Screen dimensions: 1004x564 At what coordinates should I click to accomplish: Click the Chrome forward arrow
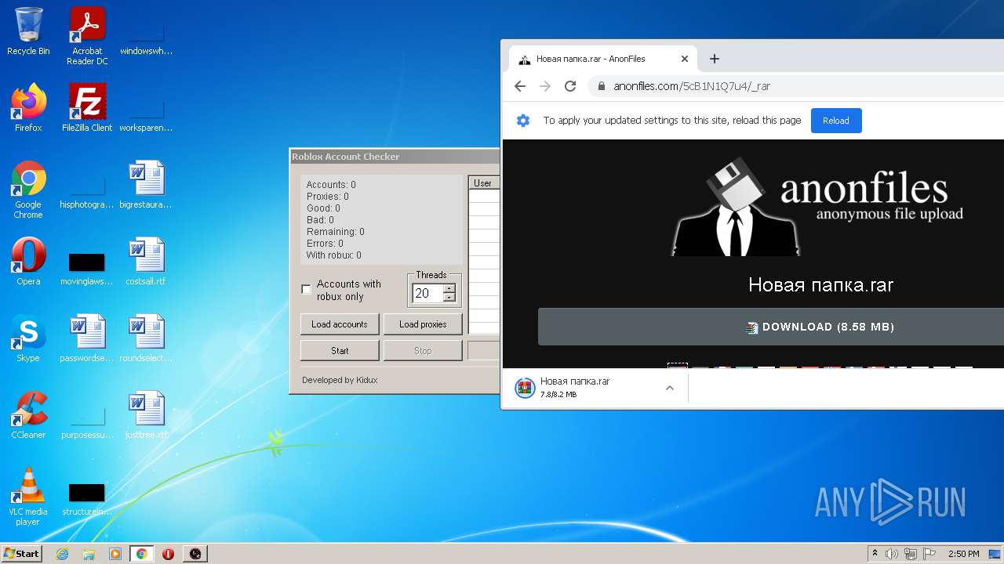pos(545,86)
